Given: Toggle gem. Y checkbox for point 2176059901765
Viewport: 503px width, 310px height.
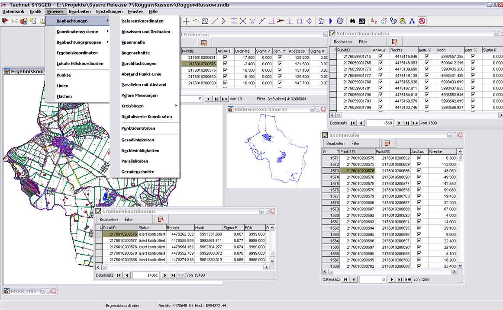Looking at the screenshot, I should (426, 63).
